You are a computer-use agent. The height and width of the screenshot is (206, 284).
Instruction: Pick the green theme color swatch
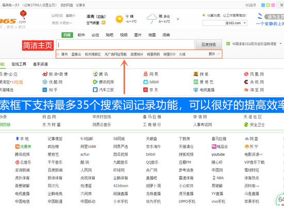tap(268, 5)
